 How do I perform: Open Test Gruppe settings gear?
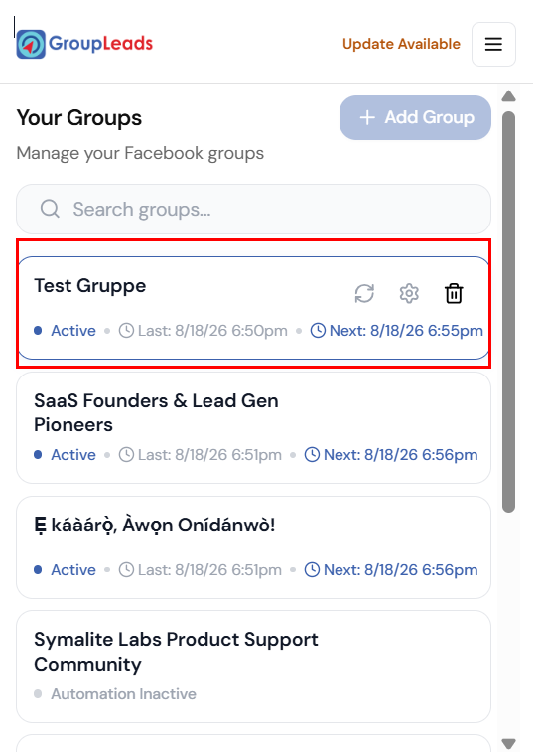click(x=409, y=293)
